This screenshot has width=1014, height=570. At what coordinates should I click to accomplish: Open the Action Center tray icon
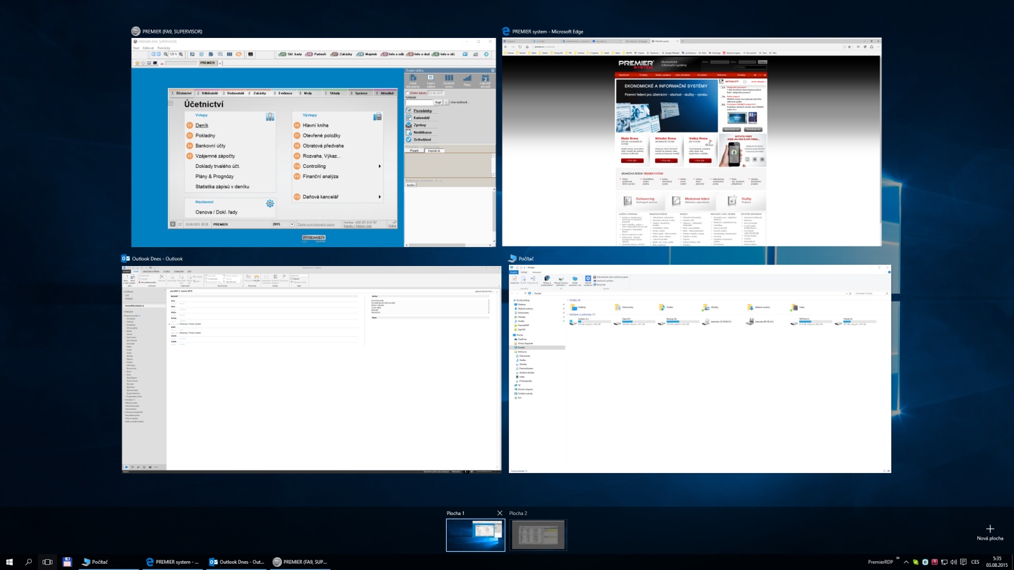(x=963, y=562)
